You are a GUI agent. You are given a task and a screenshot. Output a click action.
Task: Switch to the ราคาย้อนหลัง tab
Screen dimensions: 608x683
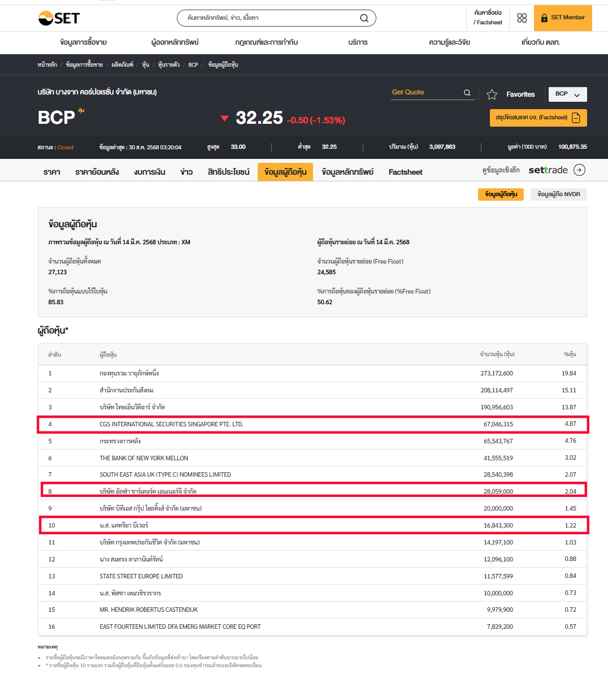[x=97, y=172]
